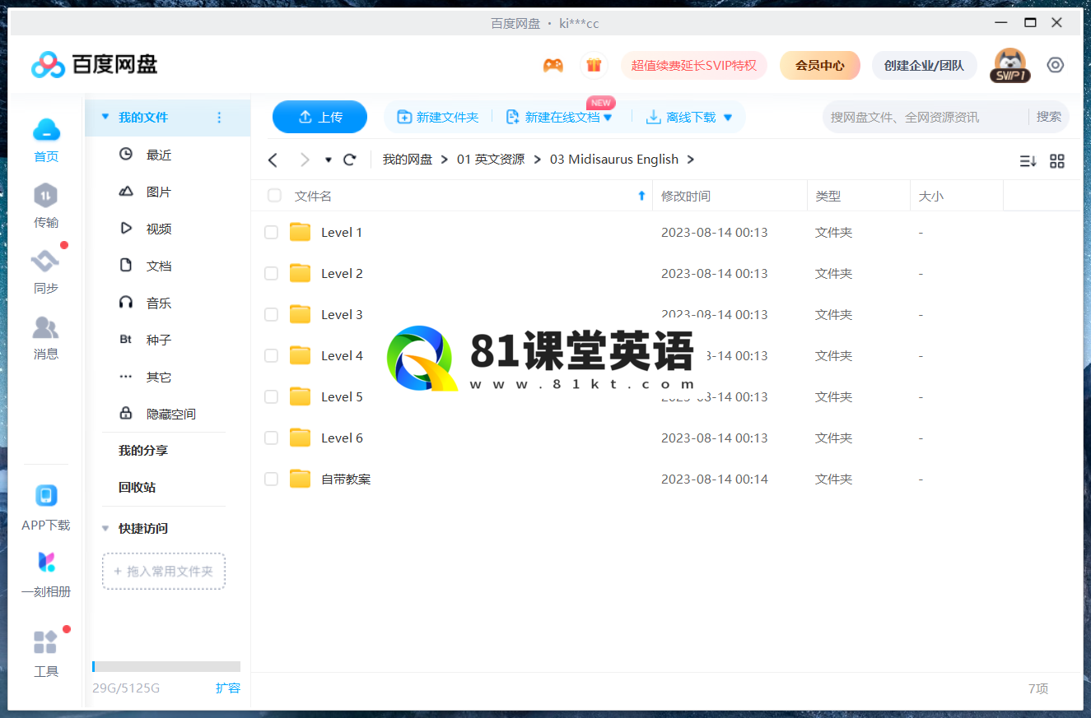Select 图片 in sidebar
This screenshot has height=718, width=1091.
point(159,192)
